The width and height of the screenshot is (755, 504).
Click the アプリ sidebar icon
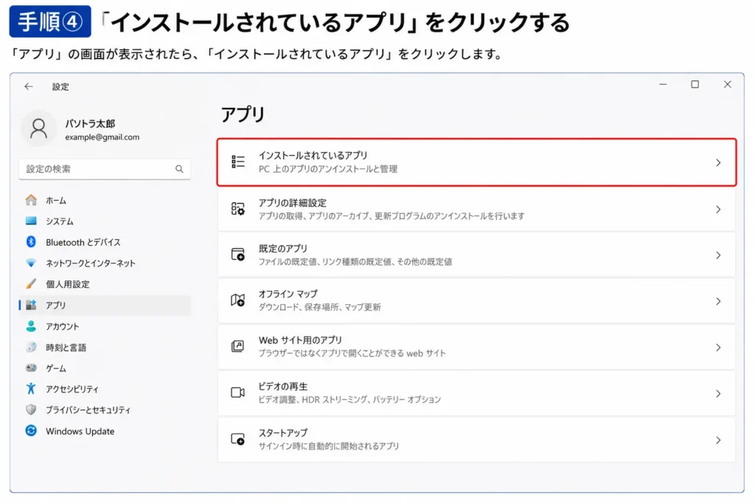pyautogui.click(x=31, y=305)
